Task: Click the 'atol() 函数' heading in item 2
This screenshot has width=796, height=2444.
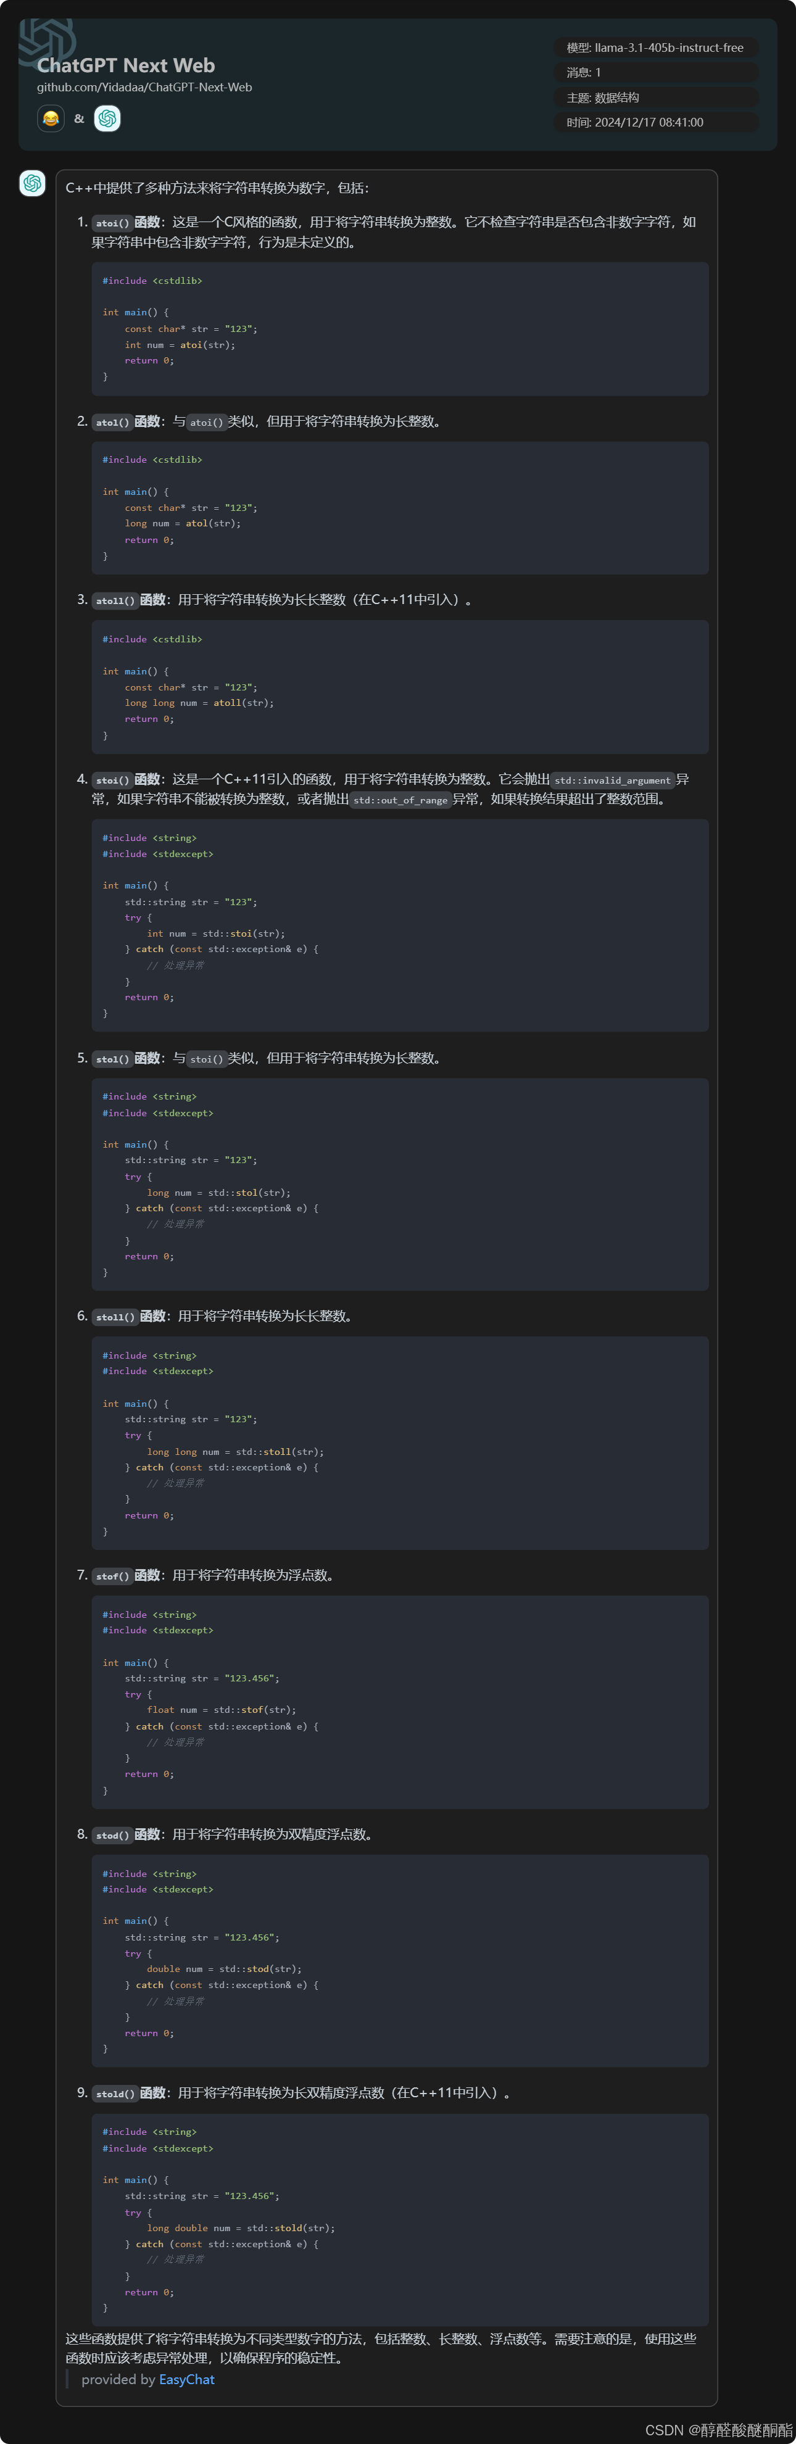Action: (126, 421)
